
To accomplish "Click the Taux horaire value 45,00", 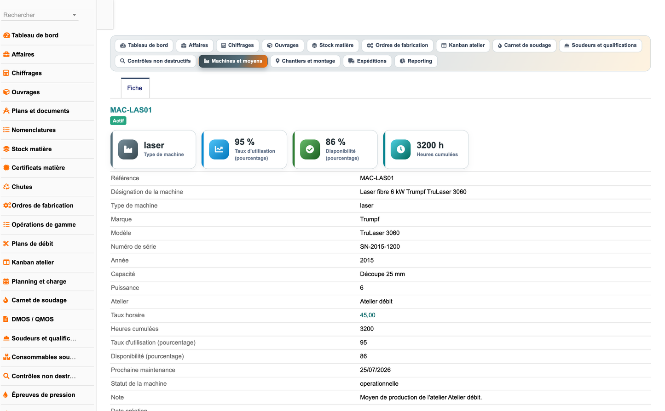I will pyautogui.click(x=368, y=315).
